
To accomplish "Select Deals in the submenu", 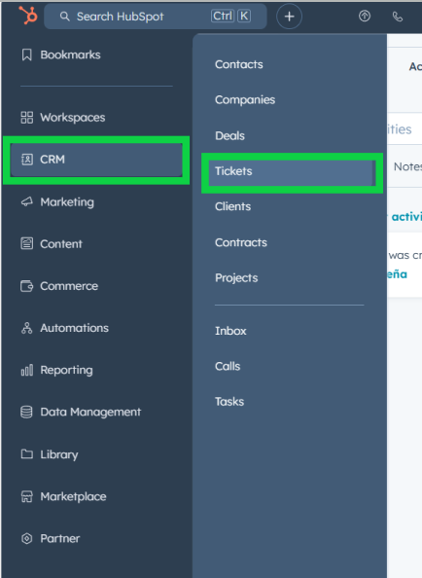I will coord(229,136).
